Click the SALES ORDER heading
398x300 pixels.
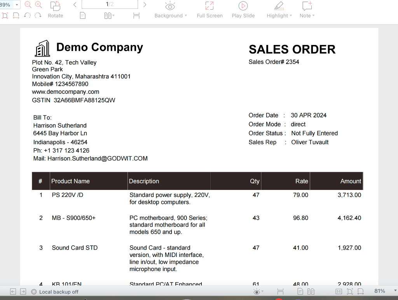point(292,49)
